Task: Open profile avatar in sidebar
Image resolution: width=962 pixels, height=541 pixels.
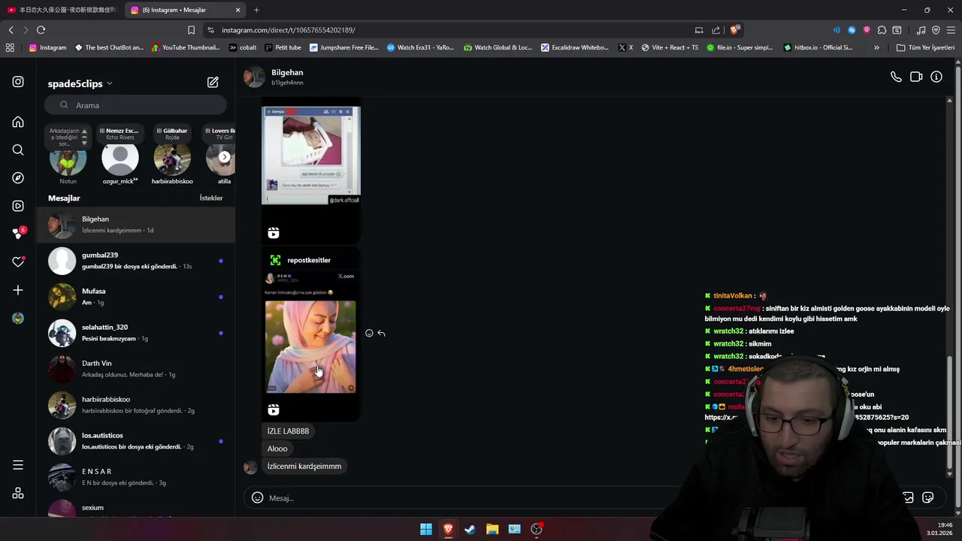Action: tap(18, 319)
